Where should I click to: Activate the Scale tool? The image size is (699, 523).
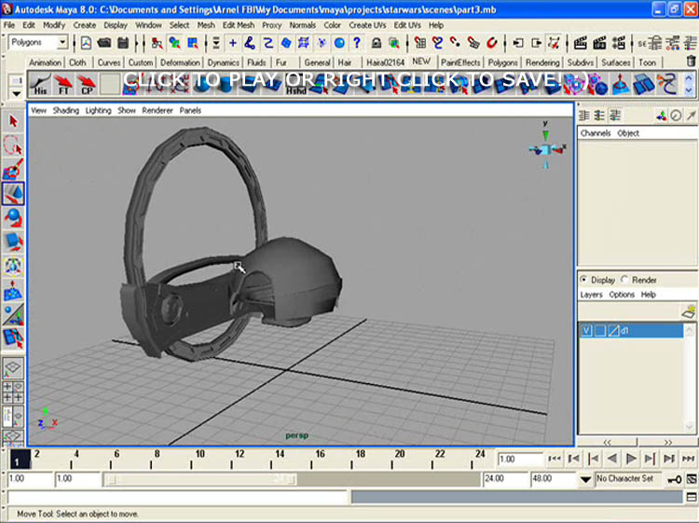(13, 242)
